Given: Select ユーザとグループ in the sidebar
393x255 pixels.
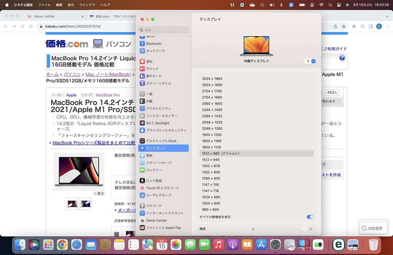Looking at the screenshot, I should (x=163, y=195).
